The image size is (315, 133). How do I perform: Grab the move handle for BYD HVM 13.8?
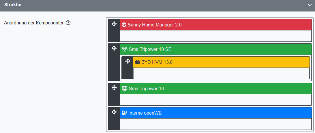127,61
